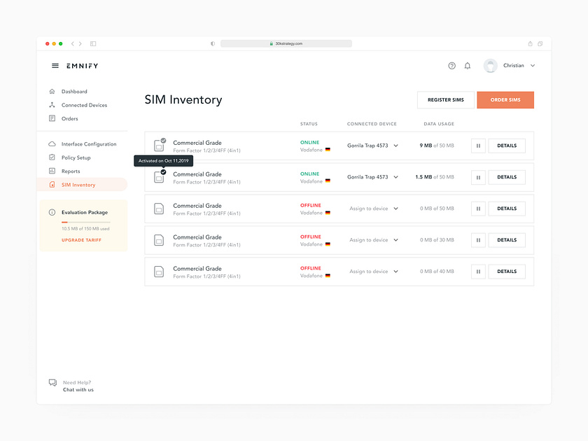Click the hamburger menu next to EMNIFY
The height and width of the screenshot is (441, 588).
(55, 65)
